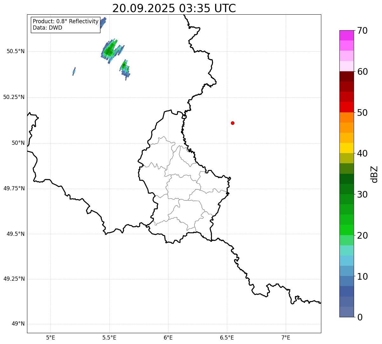Click the large green radar echo near 50.5°N
This screenshot has width=382, height=344.
(110, 50)
